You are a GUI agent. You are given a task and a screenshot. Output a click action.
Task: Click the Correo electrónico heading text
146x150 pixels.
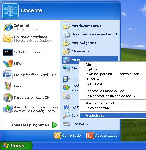coord(31,37)
